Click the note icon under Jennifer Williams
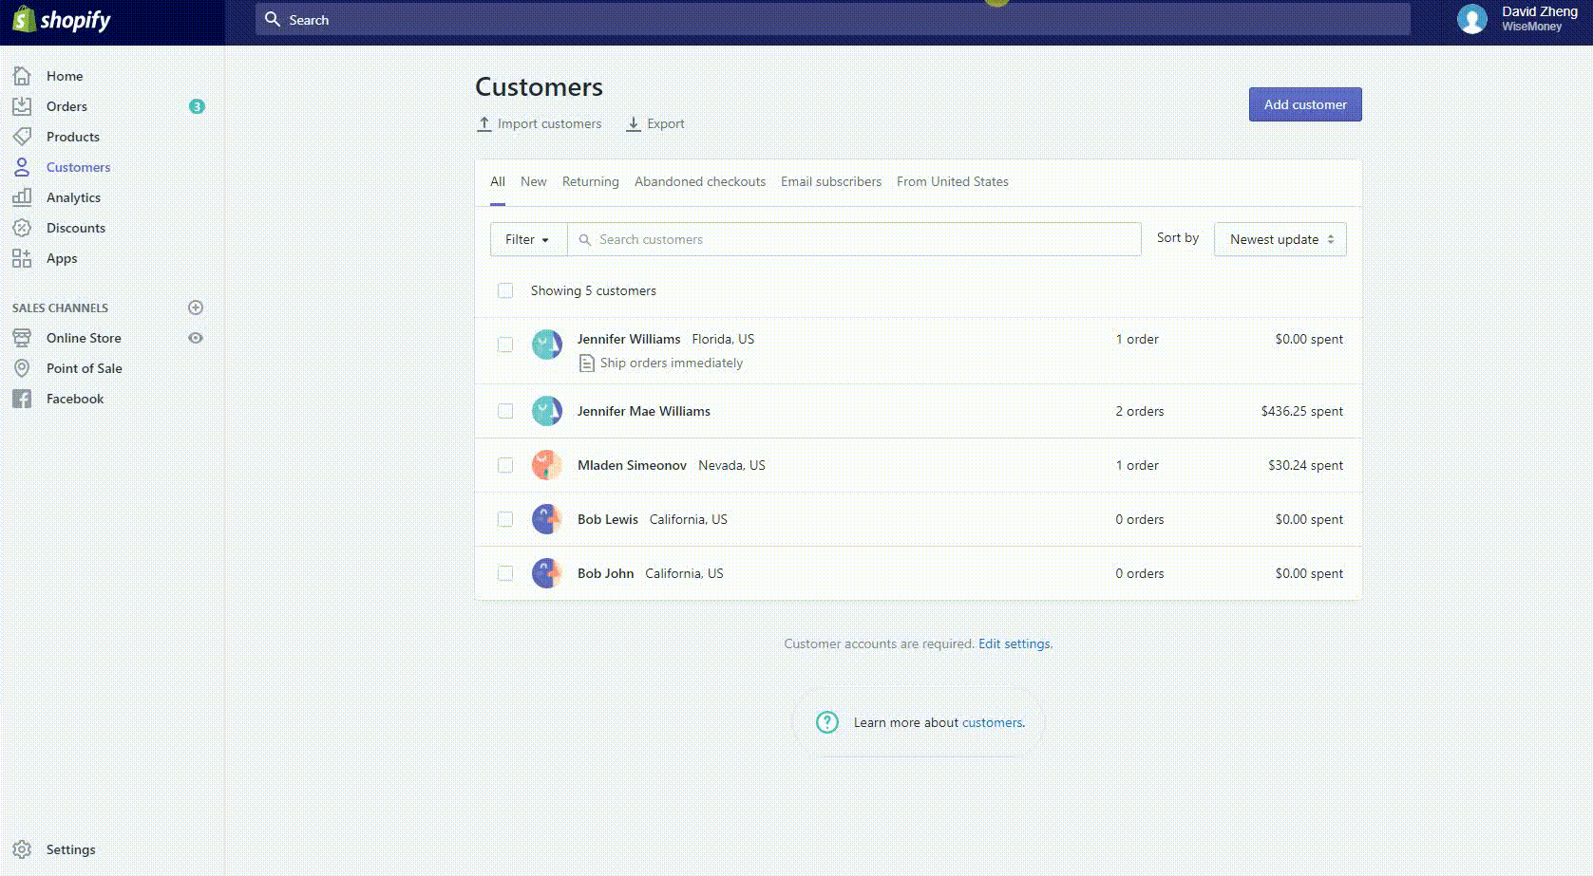 (x=587, y=363)
